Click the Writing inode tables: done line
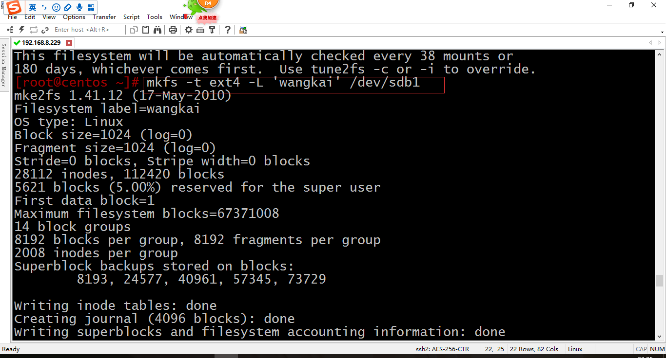666x358 pixels. click(x=116, y=305)
